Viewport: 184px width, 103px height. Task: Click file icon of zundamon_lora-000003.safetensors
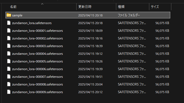coord(9,46)
